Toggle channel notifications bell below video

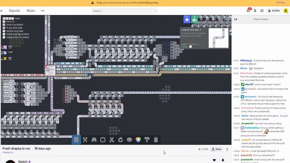click(223, 160)
